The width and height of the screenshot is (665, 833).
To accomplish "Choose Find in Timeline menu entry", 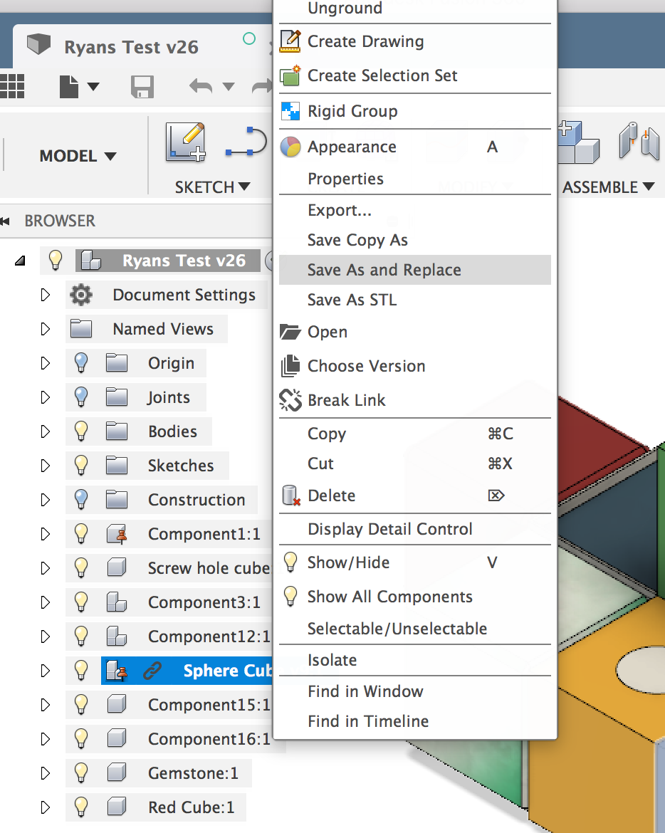I will (x=415, y=721).
